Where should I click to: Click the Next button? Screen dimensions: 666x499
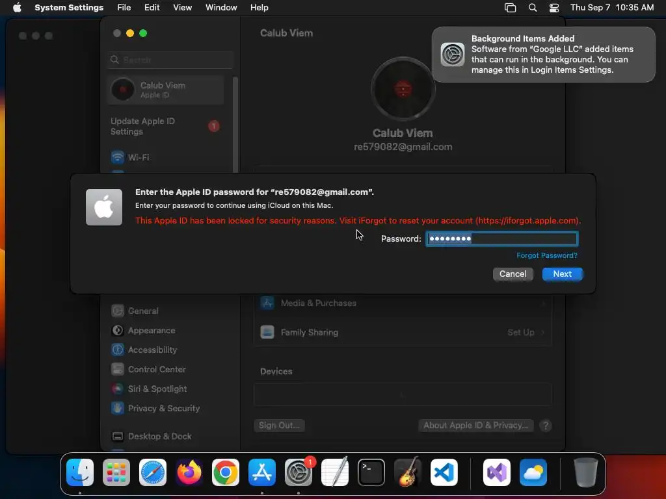click(x=563, y=274)
